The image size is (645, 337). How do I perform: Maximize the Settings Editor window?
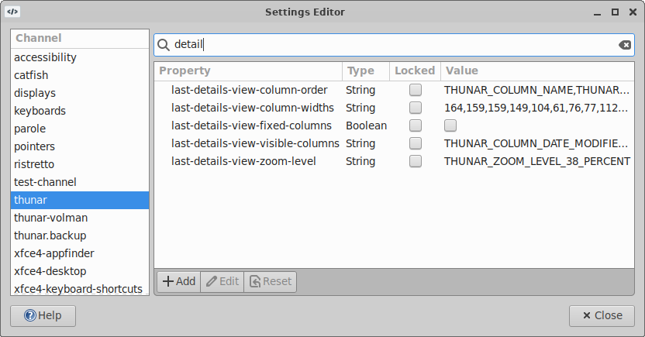615,12
